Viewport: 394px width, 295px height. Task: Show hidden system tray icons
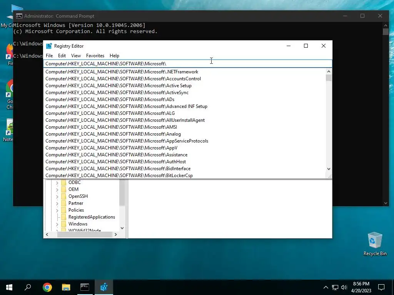[326, 287]
